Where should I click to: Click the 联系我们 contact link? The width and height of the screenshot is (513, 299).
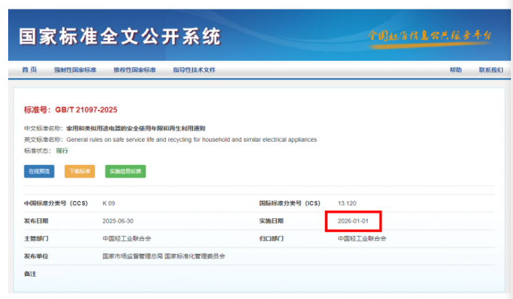(x=491, y=70)
